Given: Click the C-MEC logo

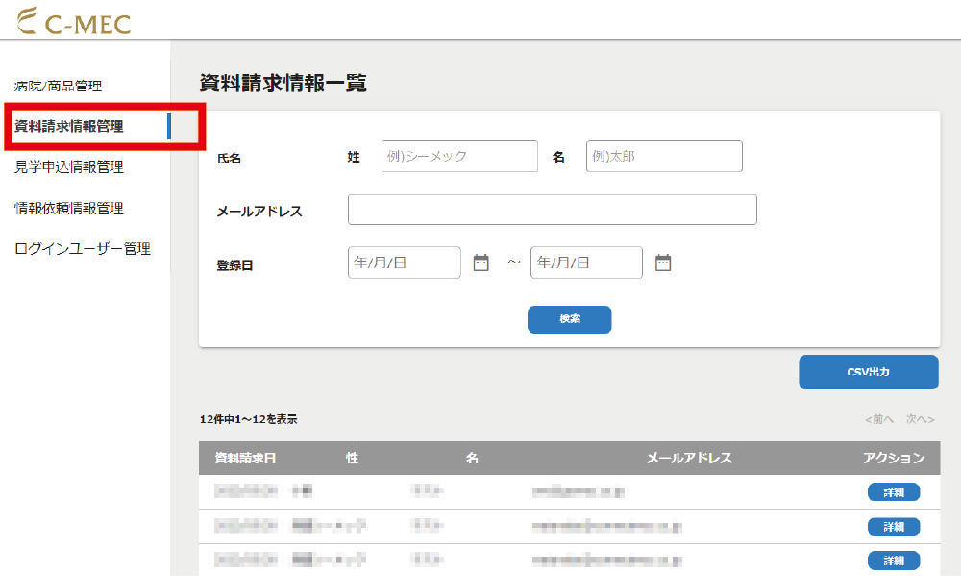Looking at the screenshot, I should [74, 21].
